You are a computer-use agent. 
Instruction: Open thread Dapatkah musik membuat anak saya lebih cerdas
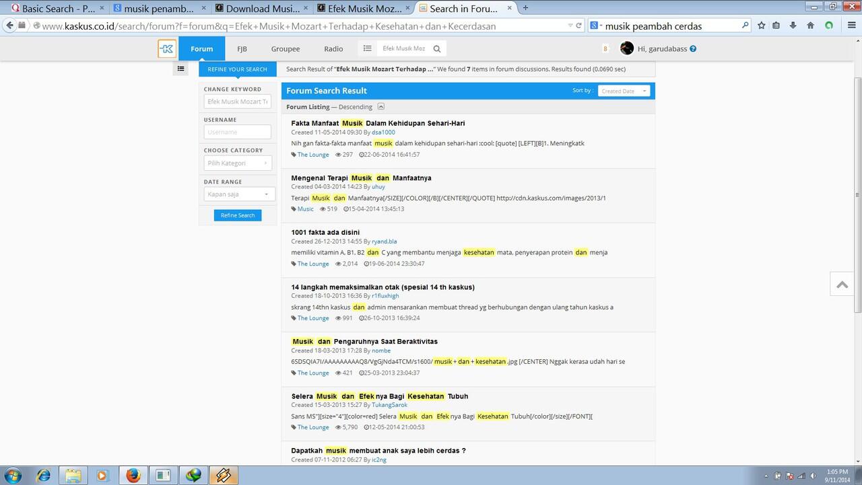(x=378, y=450)
